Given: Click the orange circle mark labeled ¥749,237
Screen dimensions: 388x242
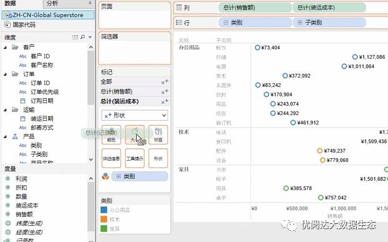Looking at the screenshot, I should point(320,151).
